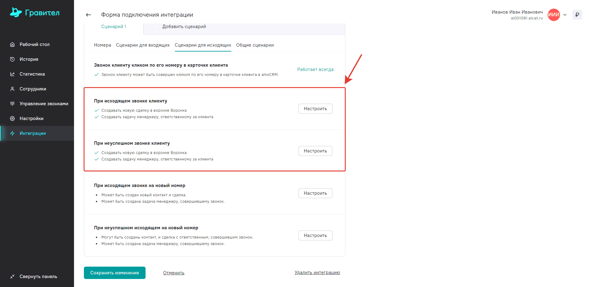Screen dimensions: 589x287
Task: Click Сохранить изменения button
Action: tap(114, 273)
